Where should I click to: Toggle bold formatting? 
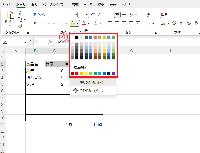point(35,23)
